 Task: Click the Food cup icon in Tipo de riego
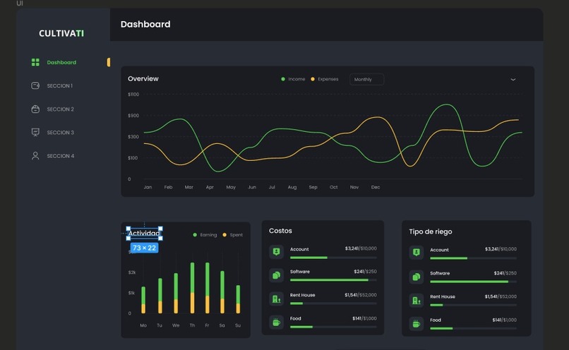point(417,323)
